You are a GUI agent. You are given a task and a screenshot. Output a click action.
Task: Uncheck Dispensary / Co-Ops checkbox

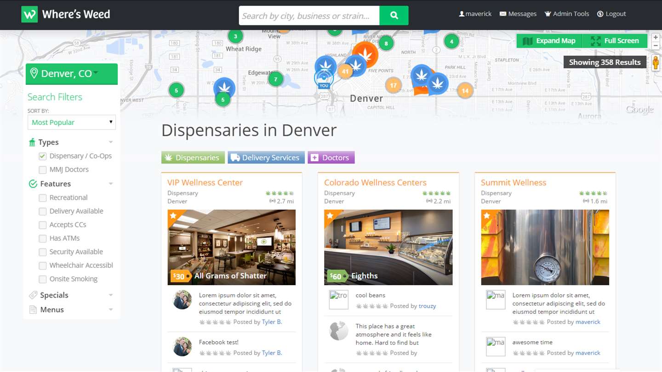[43, 156]
